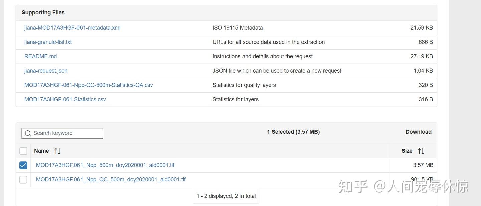This screenshot has height=206, width=481.
Task: Toggle the select-all header checkbox
Action: coord(23,151)
